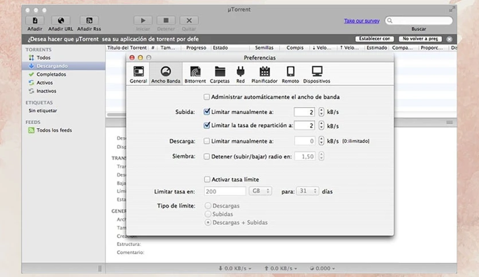This screenshot has width=479, height=277.
Task: Click Subida limit value field
Action: pyautogui.click(x=304, y=112)
